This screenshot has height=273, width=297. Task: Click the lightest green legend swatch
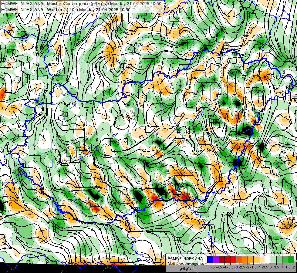click(x=274, y=259)
